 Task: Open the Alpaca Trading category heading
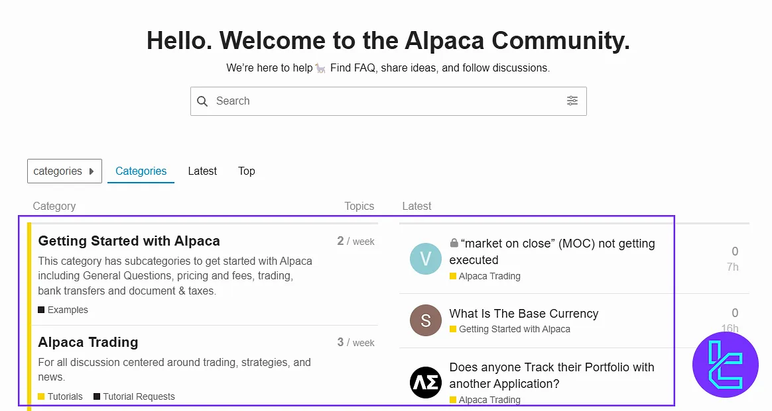pos(88,342)
